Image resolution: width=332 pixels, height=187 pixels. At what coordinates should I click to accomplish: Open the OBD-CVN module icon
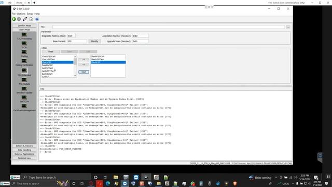[x=24, y=98]
